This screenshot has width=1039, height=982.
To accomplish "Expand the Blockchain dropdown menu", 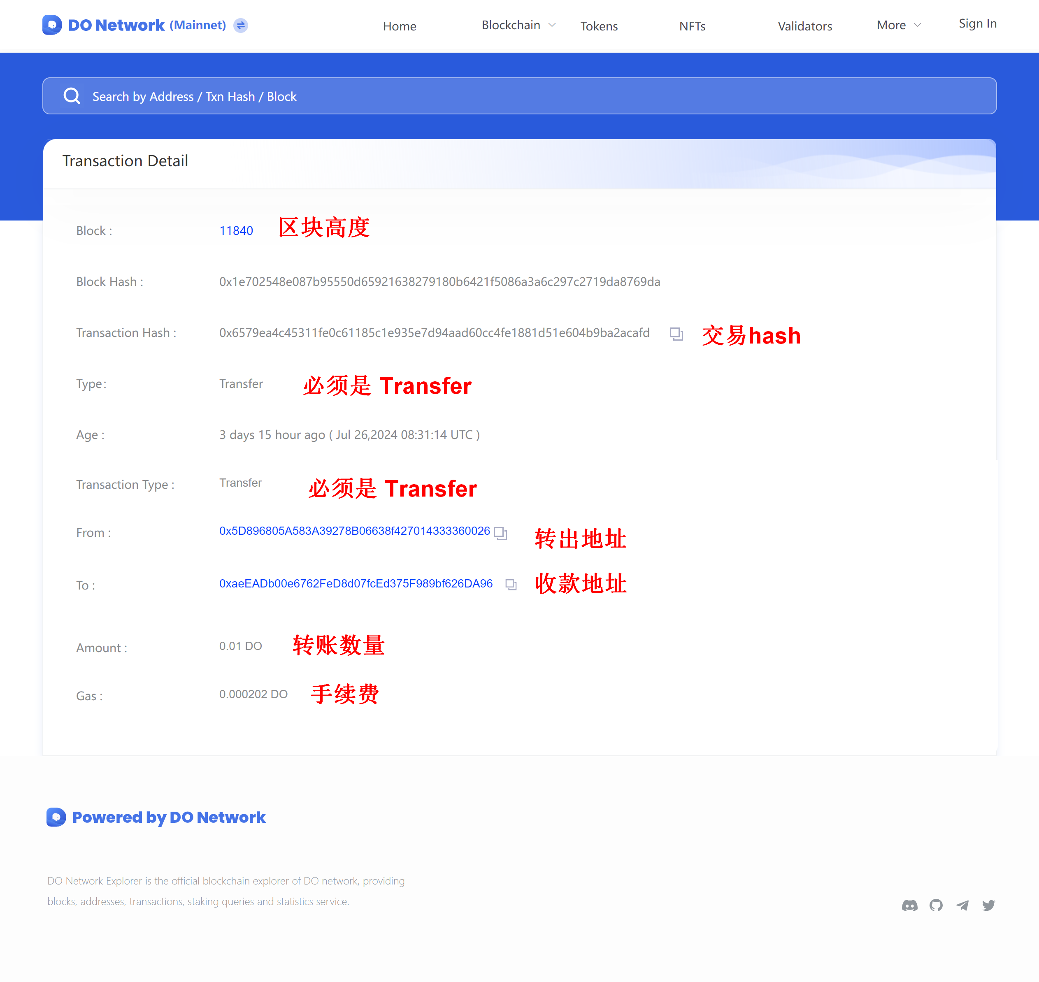I will (518, 25).
